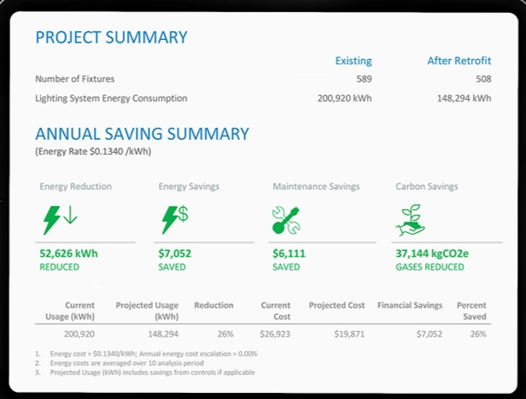The width and height of the screenshot is (526, 399).
Task: Select the Lighting System Energy Consumption label
Action: tap(111, 98)
